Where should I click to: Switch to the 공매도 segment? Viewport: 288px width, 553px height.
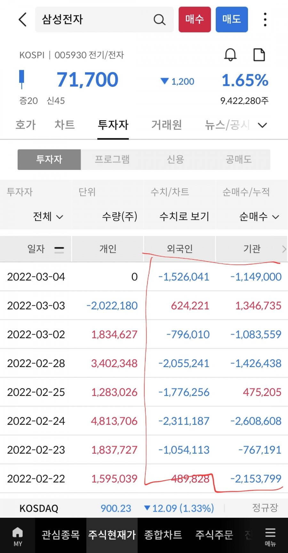[239, 159]
